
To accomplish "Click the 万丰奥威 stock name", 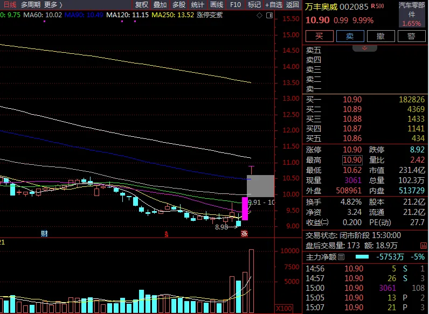I will tap(321, 6).
